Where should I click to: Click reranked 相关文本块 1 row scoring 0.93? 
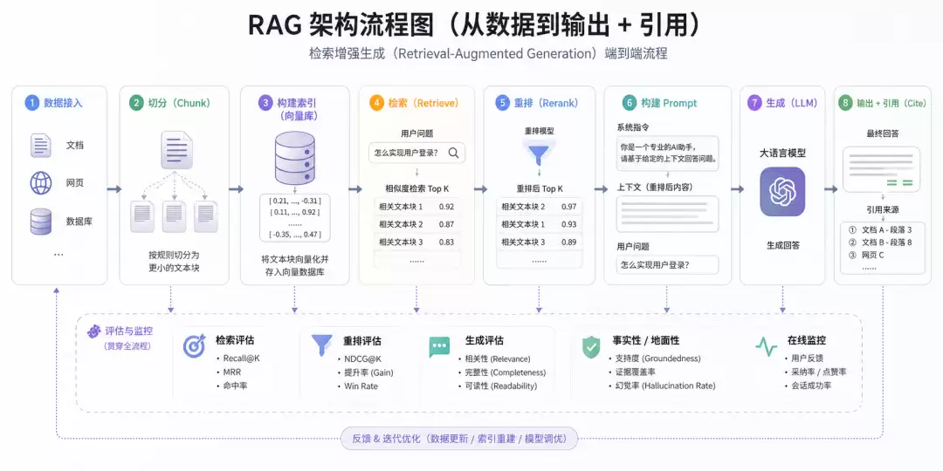coord(540,224)
